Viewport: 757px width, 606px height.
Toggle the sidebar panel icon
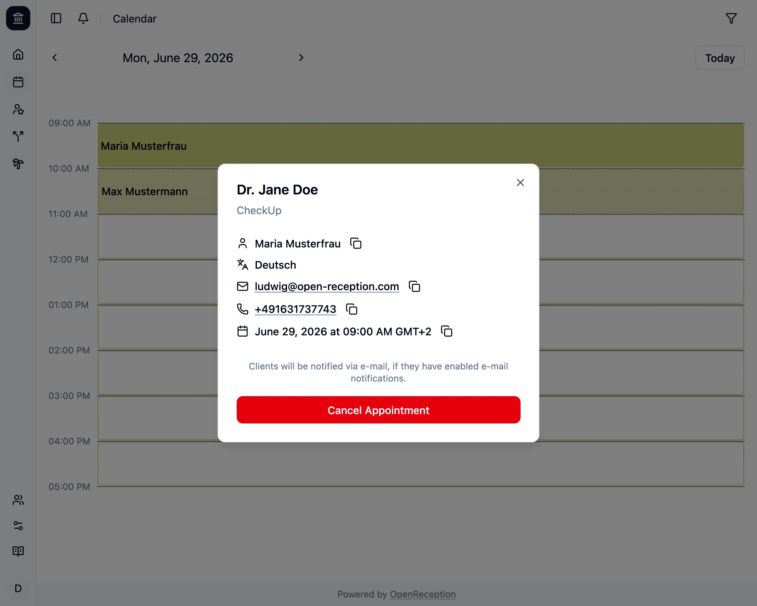click(56, 18)
